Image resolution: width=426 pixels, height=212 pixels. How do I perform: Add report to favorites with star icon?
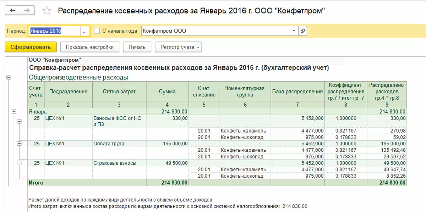pos(47,11)
